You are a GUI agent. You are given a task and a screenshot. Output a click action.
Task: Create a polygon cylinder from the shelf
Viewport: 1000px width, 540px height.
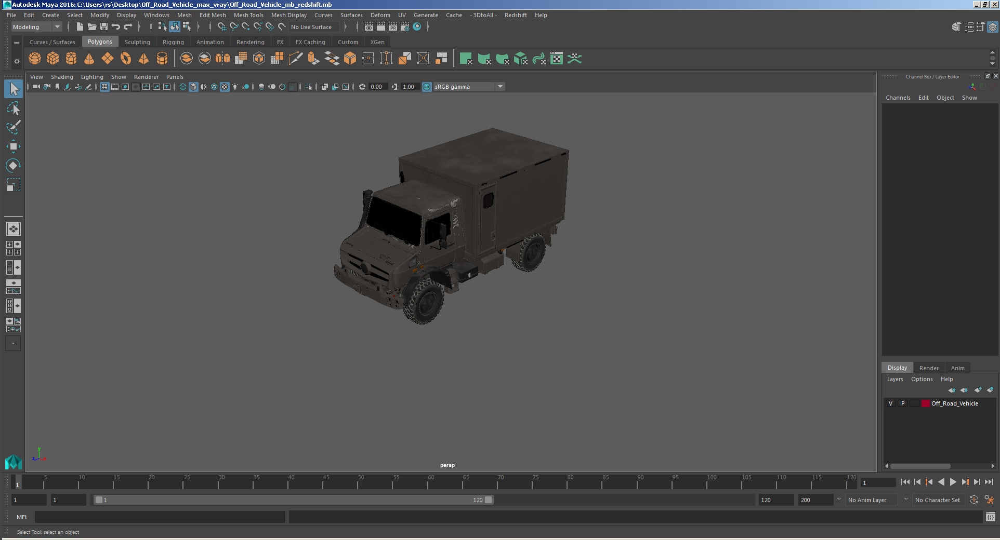tap(71, 59)
